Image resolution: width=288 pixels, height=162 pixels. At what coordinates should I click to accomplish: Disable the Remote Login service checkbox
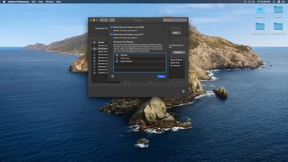point(94,58)
